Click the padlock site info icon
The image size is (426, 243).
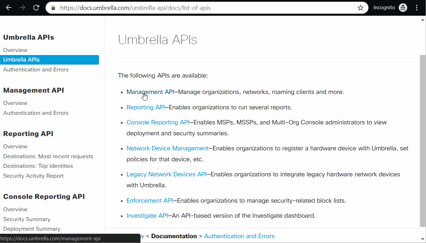pos(53,8)
